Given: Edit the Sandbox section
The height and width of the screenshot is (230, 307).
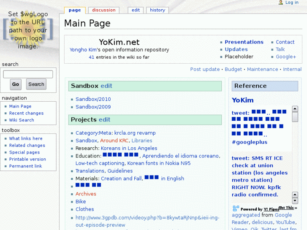Looking at the screenshot, I should click(x=106, y=86).
